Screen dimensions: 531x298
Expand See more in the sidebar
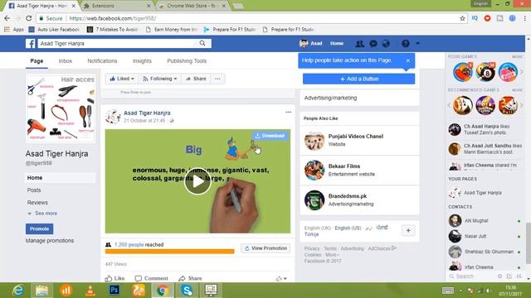(42, 214)
